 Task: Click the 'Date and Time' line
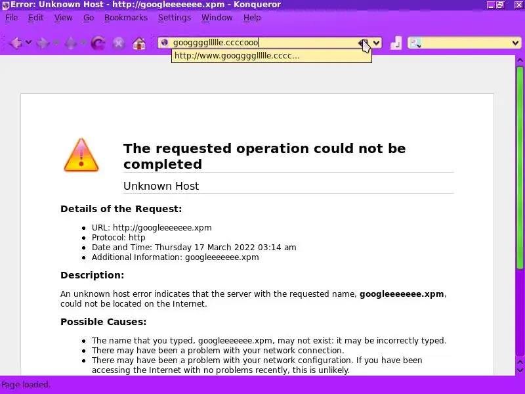click(194, 248)
